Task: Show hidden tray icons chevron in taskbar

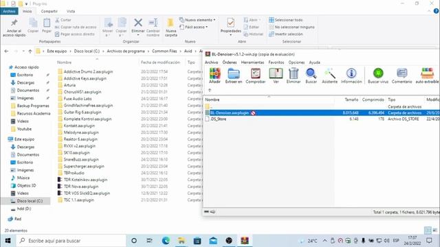Action: 324,241
